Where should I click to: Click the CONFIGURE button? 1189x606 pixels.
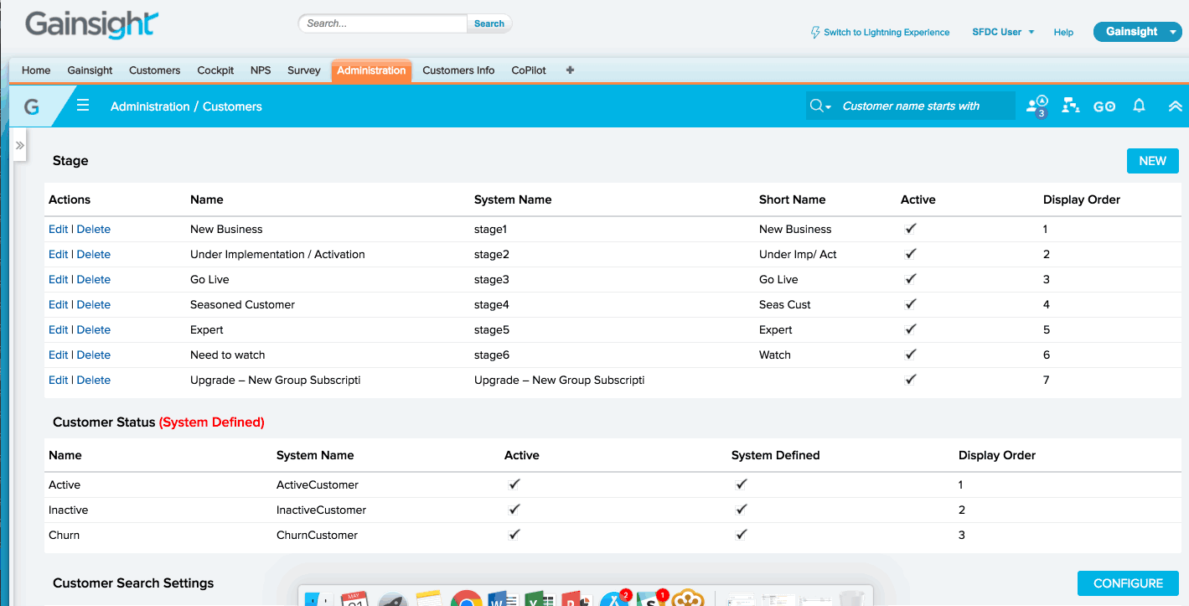pyautogui.click(x=1128, y=583)
